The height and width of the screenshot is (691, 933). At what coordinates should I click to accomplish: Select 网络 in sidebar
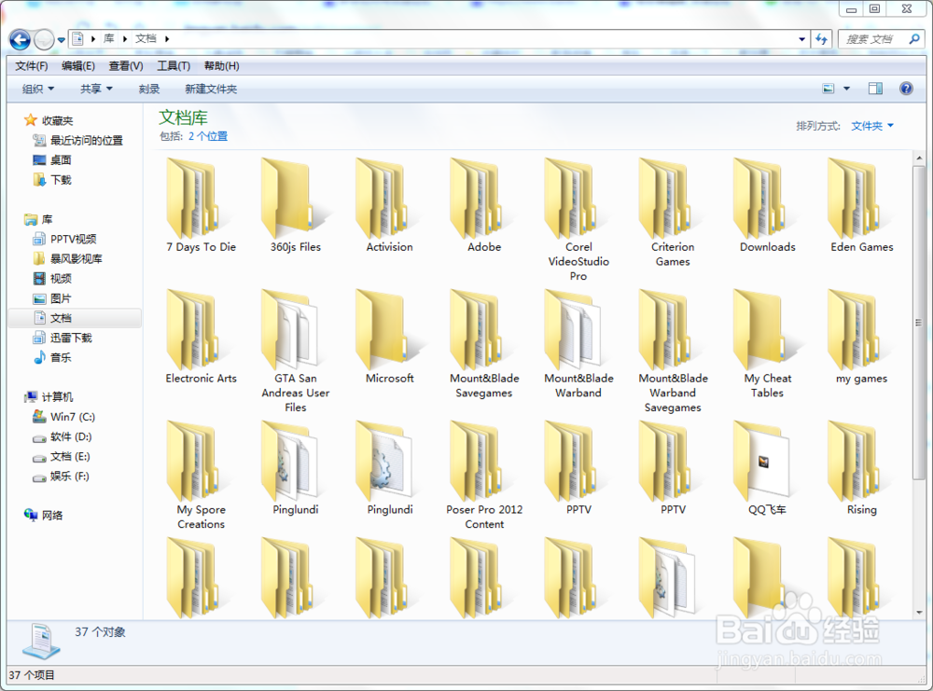point(44,515)
